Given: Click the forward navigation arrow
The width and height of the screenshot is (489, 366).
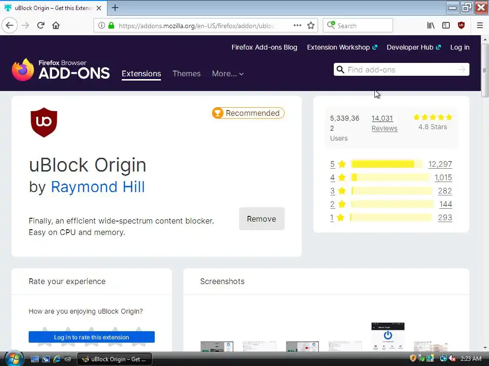Looking at the screenshot, I should 25,25.
